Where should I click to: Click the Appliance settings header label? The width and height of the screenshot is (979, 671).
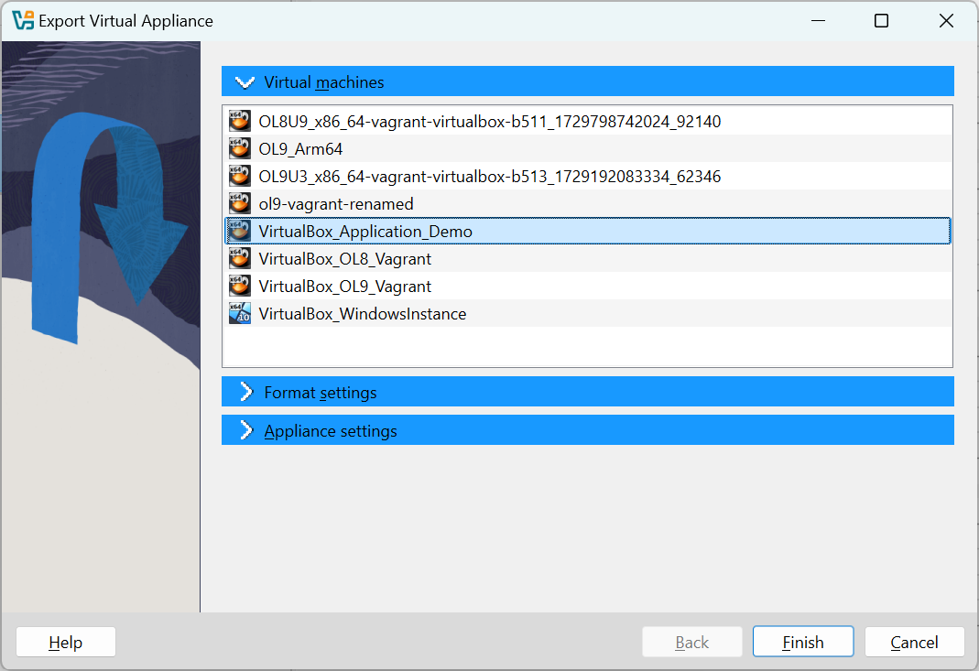[331, 431]
